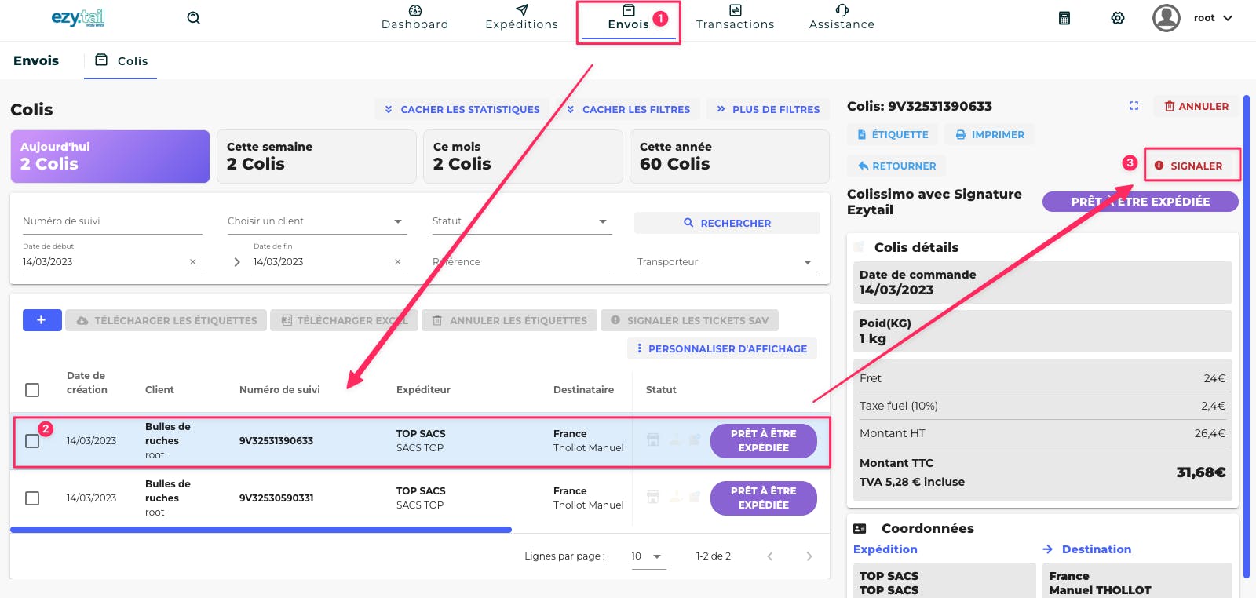This screenshot has height=598, width=1256.
Task: Click the Numéro de suivi input field
Action: pos(112,221)
